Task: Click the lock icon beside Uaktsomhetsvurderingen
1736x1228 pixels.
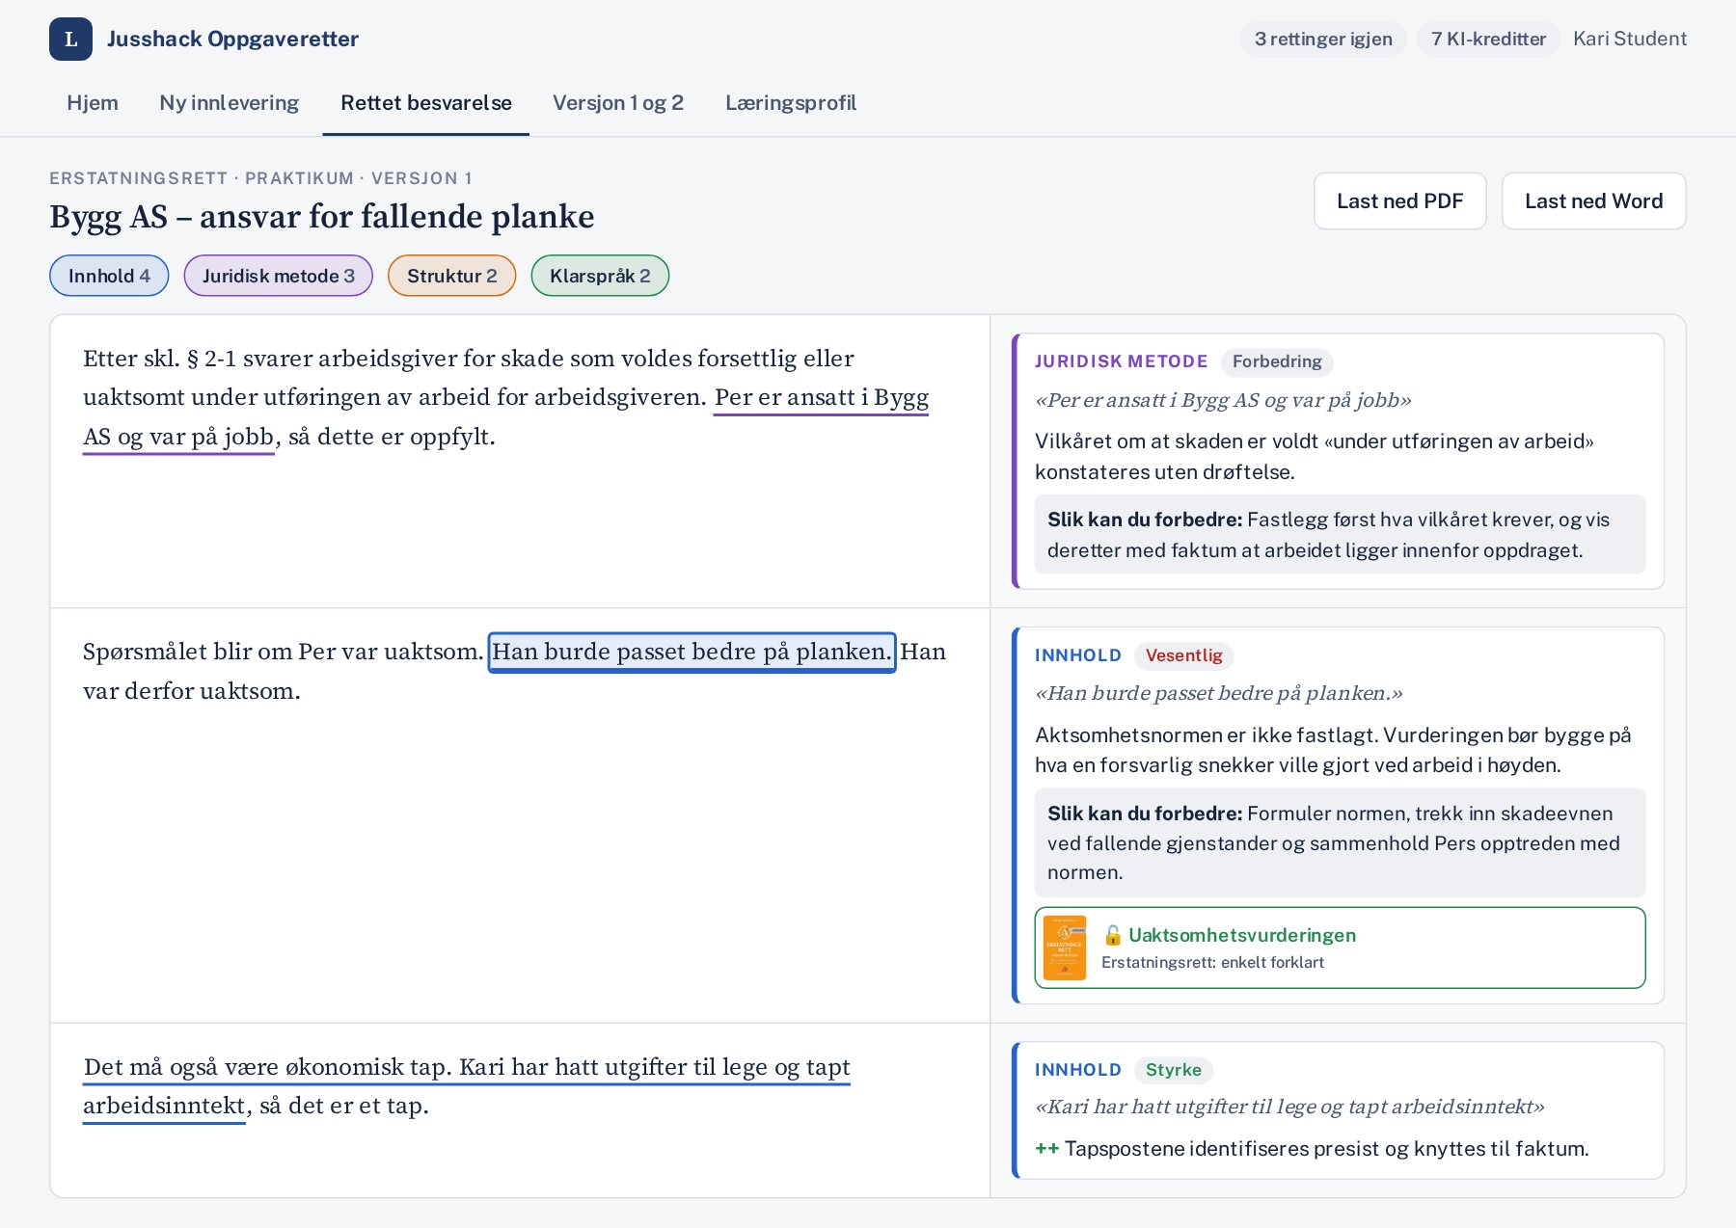Action: click(x=1112, y=935)
